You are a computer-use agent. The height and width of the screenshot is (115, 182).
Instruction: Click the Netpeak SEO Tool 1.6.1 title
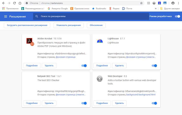tap(49, 76)
